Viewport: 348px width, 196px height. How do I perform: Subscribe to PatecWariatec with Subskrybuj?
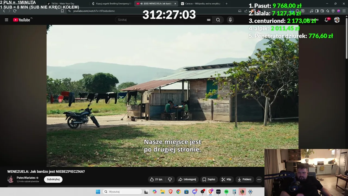pos(53,179)
